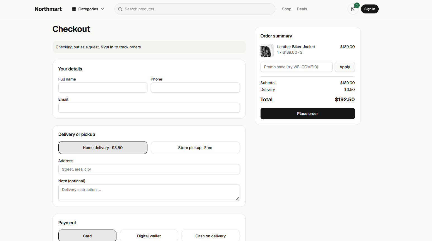Image resolution: width=432 pixels, height=241 pixels.
Task: Select Home delivery · $3.50 option
Action: click(103, 148)
